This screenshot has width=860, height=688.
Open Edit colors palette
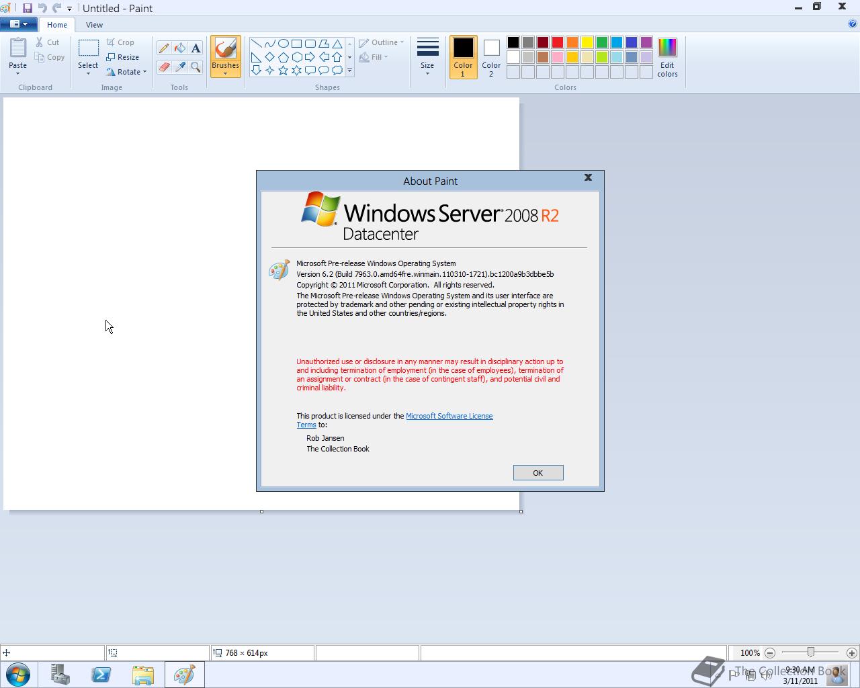point(667,58)
